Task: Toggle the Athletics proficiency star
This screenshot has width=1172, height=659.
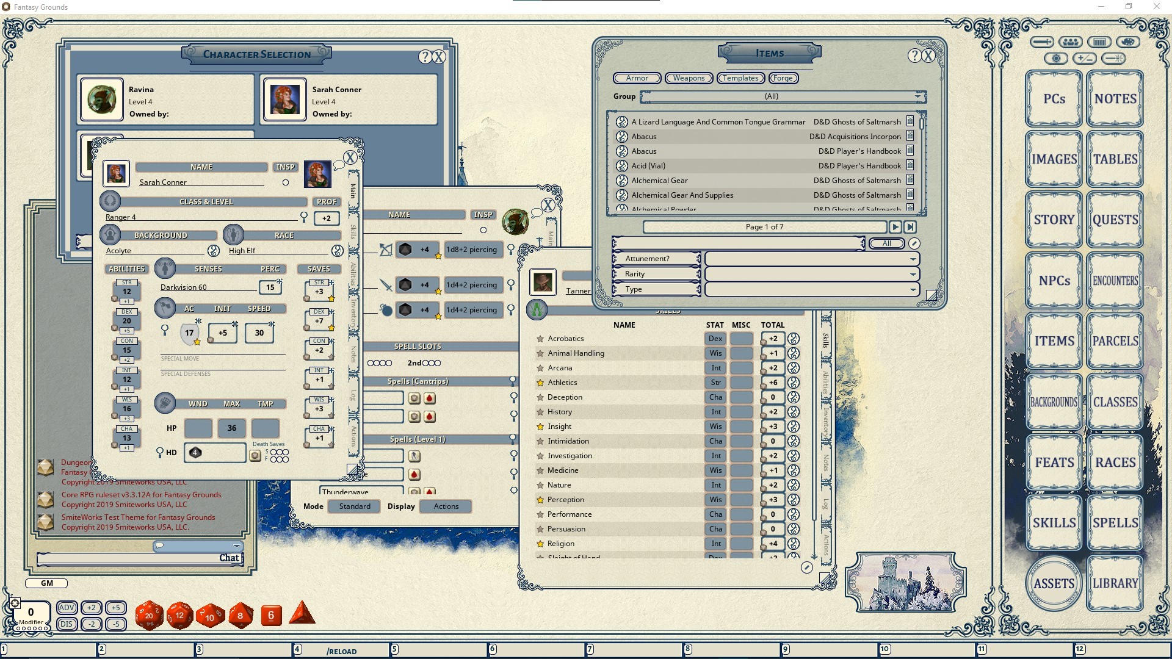Action: (x=540, y=383)
